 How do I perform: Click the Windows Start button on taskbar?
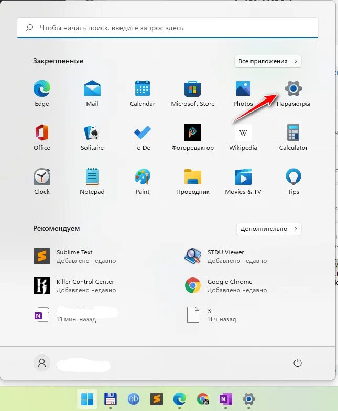[87, 399]
